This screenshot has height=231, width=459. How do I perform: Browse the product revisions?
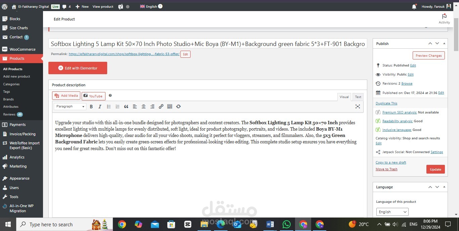[x=407, y=84]
